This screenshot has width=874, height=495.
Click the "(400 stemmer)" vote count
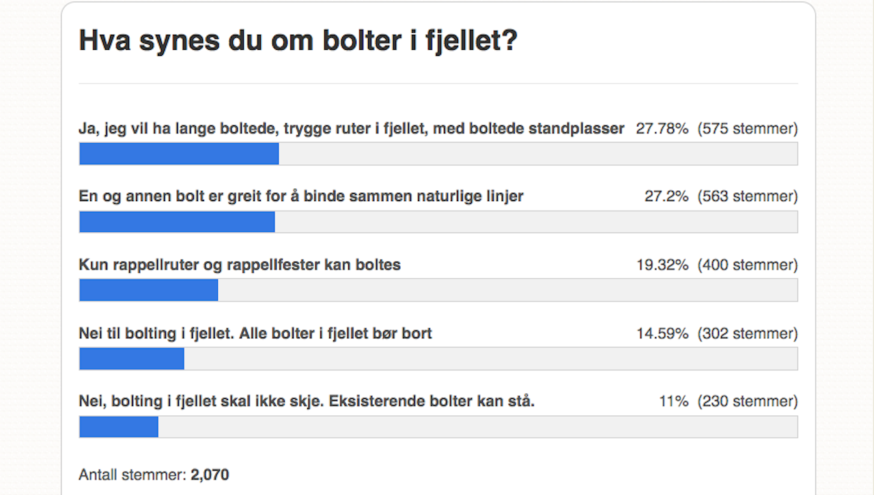747,265
